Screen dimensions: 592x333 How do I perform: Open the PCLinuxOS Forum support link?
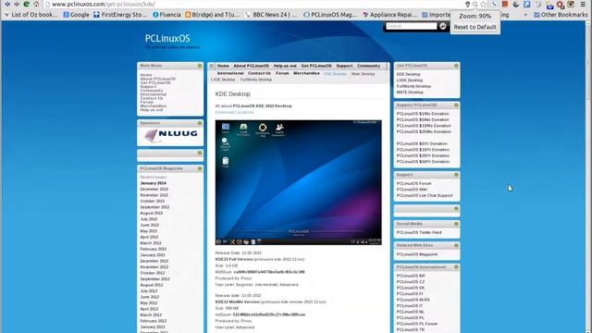(413, 183)
